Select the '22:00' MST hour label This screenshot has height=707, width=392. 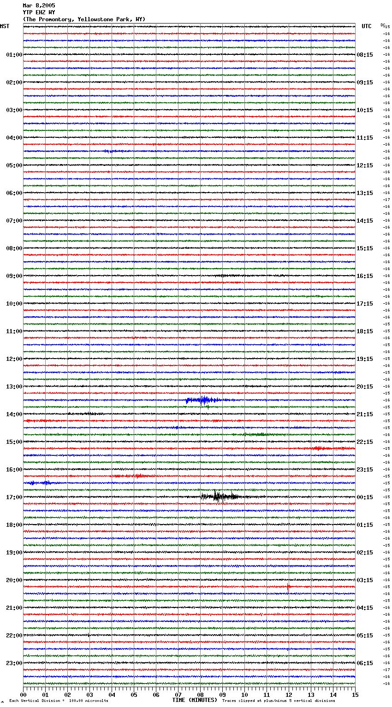[x=14, y=636]
